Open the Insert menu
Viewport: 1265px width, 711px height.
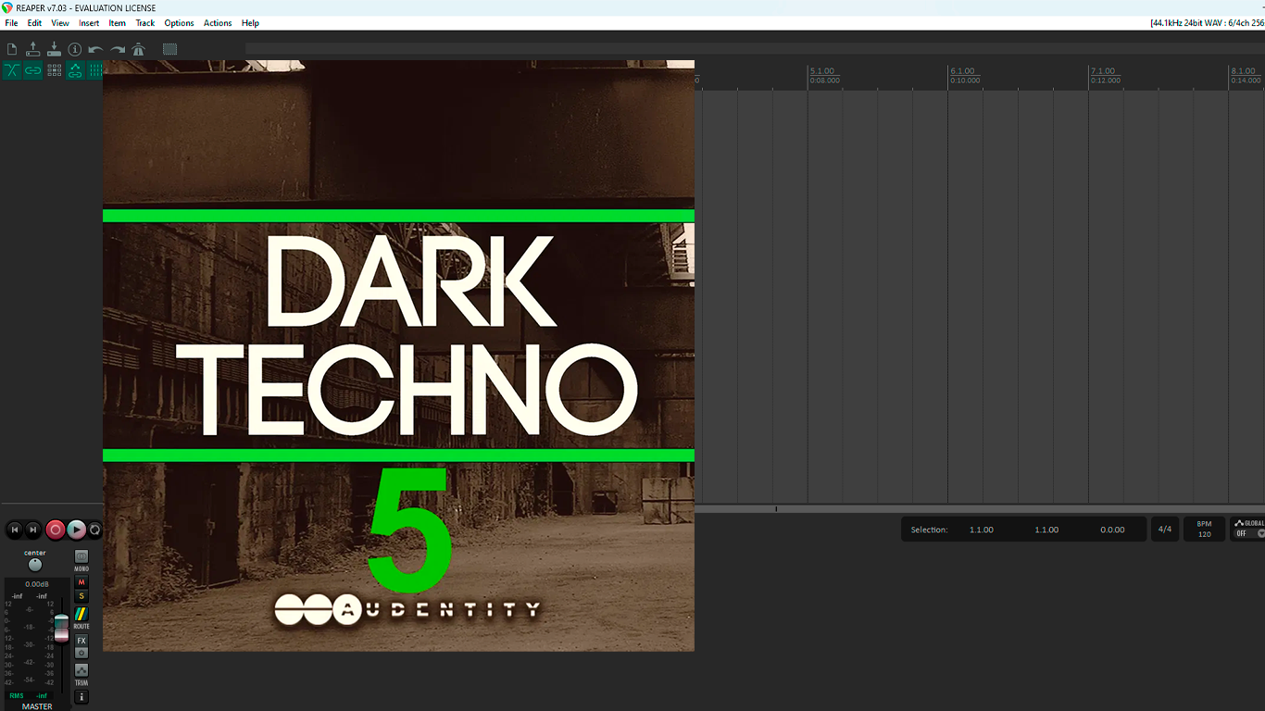pyautogui.click(x=89, y=23)
